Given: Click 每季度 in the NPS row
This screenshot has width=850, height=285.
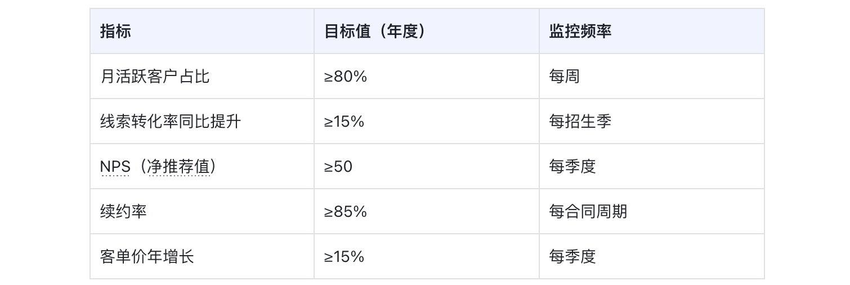Looking at the screenshot, I should 572,167.
